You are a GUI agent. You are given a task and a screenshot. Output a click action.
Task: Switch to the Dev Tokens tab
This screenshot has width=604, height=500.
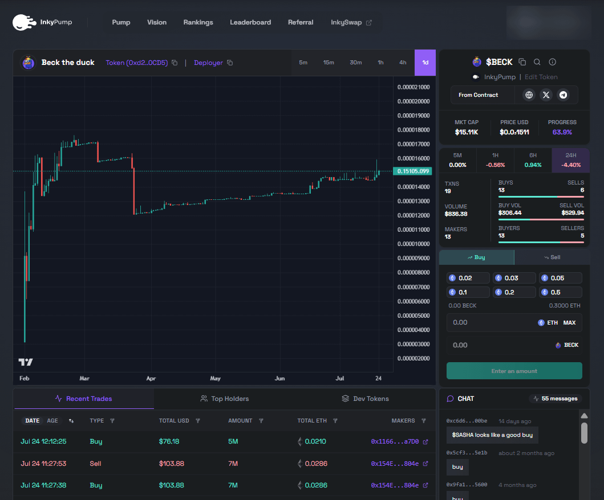pos(365,399)
